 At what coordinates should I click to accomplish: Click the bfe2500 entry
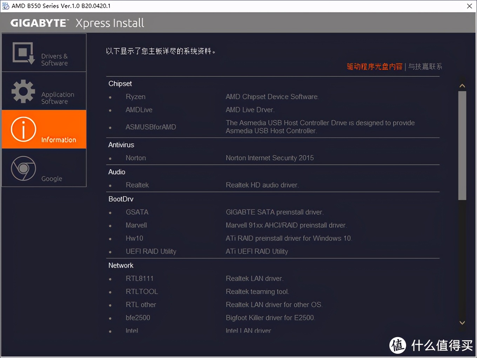coord(138,318)
